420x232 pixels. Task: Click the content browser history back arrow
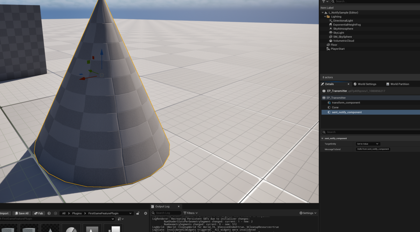[x=49, y=213]
